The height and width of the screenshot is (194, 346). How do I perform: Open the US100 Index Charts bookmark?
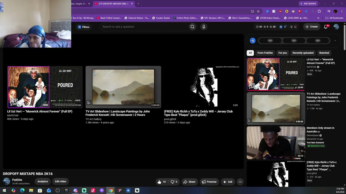coord(268,18)
